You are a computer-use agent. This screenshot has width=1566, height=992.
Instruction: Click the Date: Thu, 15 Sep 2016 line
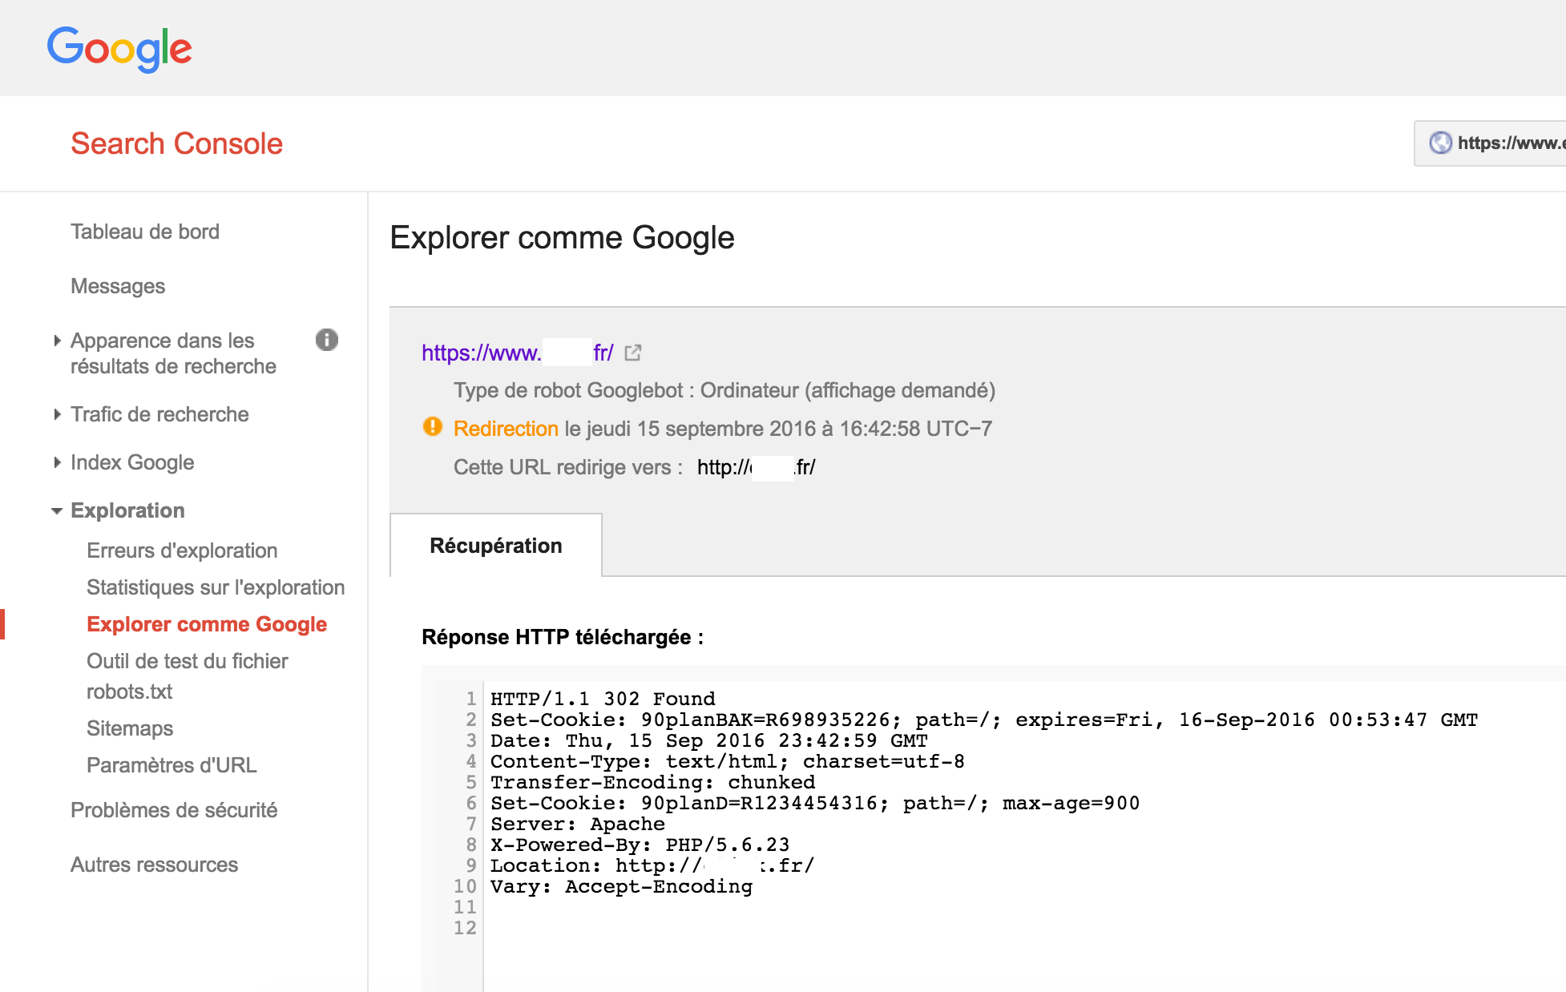[709, 740]
